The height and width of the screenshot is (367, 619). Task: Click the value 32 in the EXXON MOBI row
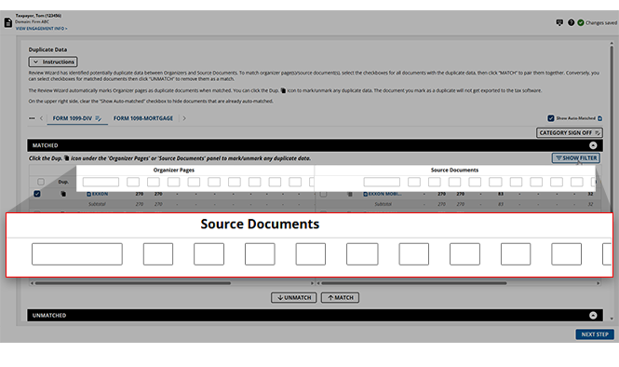tap(590, 194)
